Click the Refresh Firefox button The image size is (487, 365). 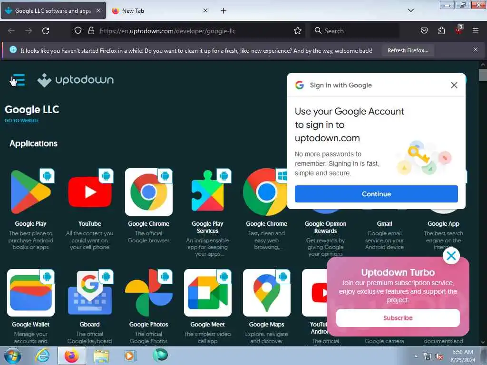click(x=408, y=50)
